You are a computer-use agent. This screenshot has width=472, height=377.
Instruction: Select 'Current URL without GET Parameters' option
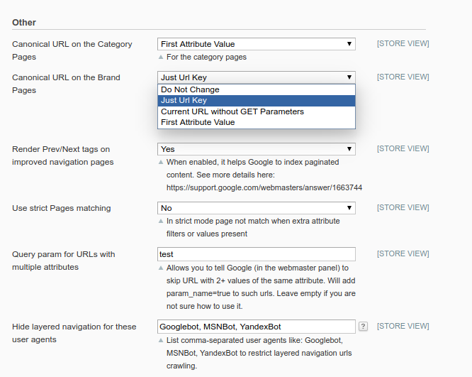[x=232, y=111]
